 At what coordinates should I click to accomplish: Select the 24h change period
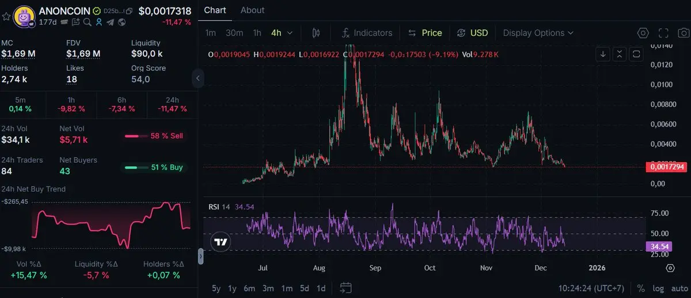click(172, 104)
